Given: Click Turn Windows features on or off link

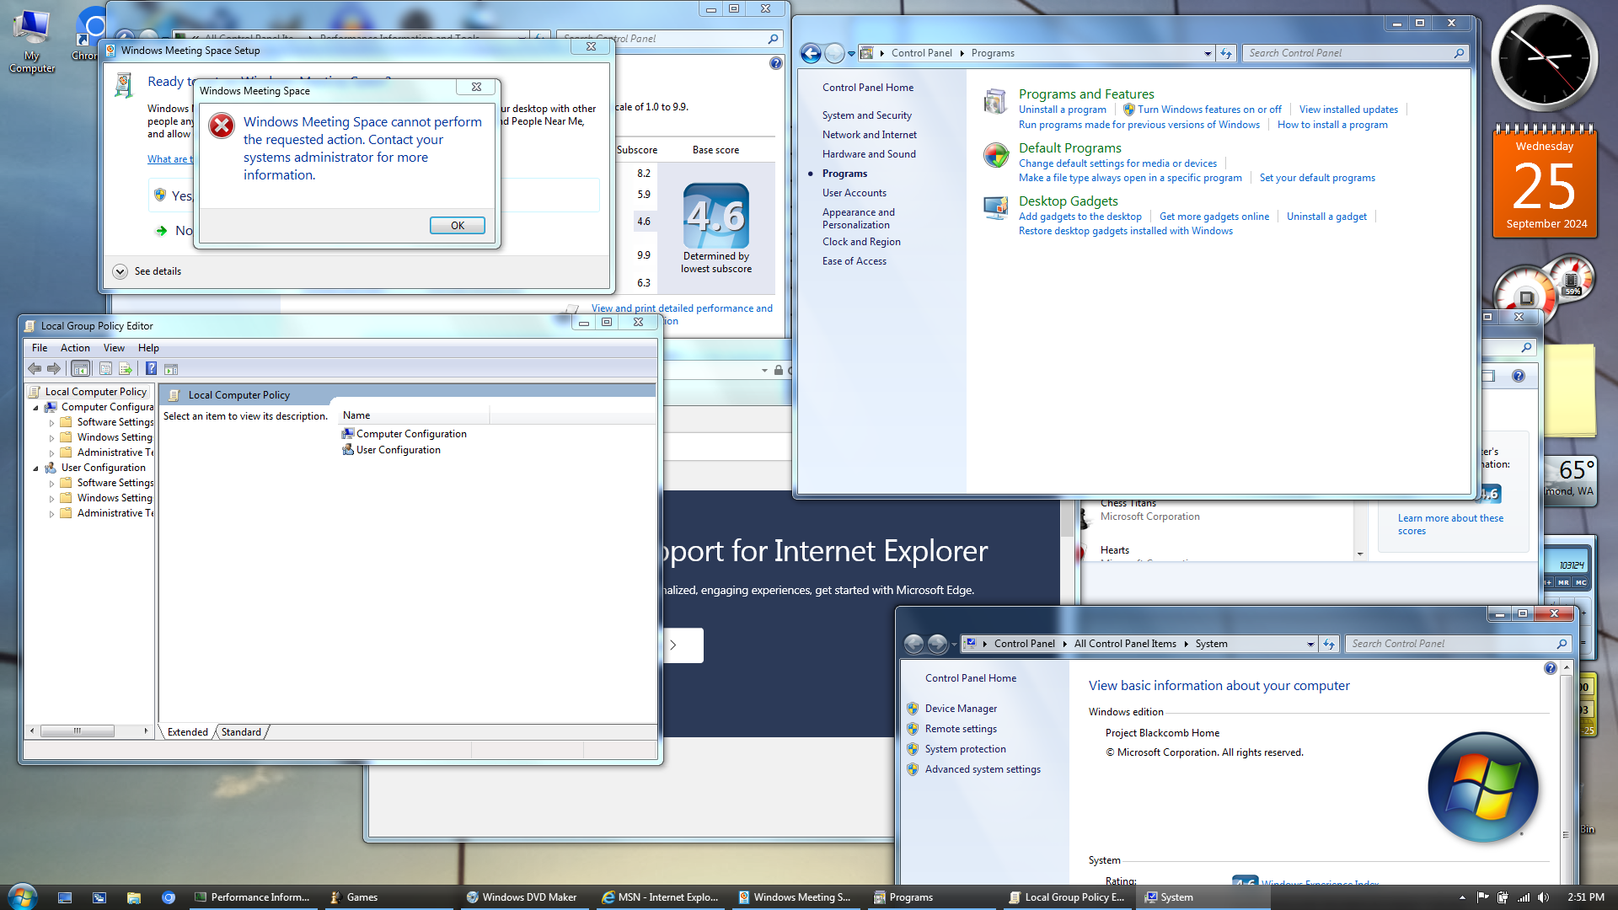Looking at the screenshot, I should (1209, 110).
